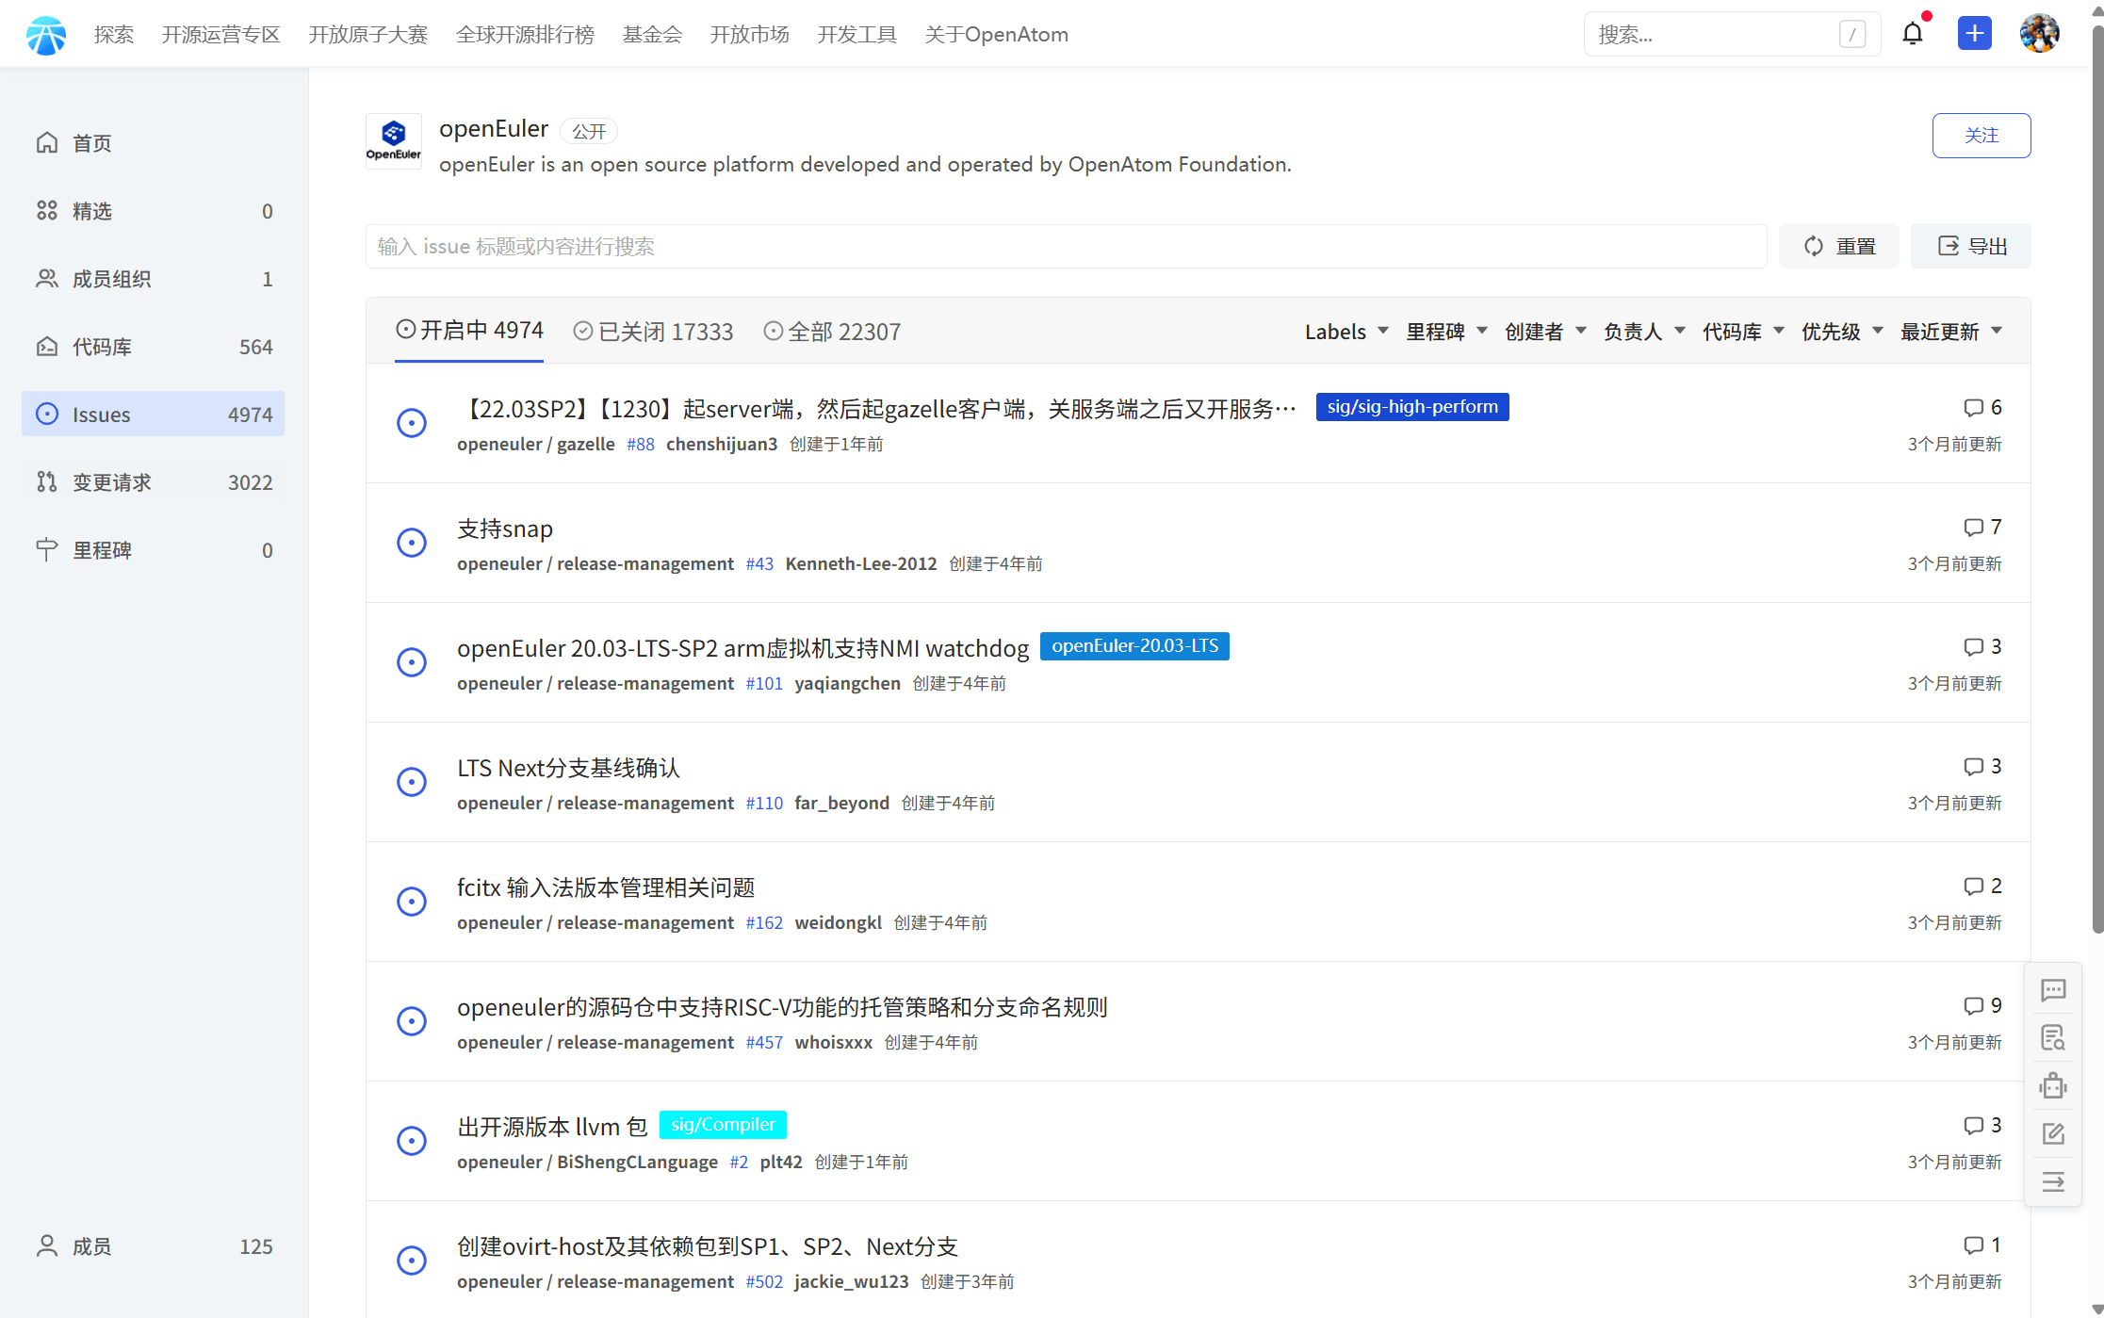Open the document search floating tool
Image resolution: width=2104 pixels, height=1318 pixels.
coord(2053,1038)
